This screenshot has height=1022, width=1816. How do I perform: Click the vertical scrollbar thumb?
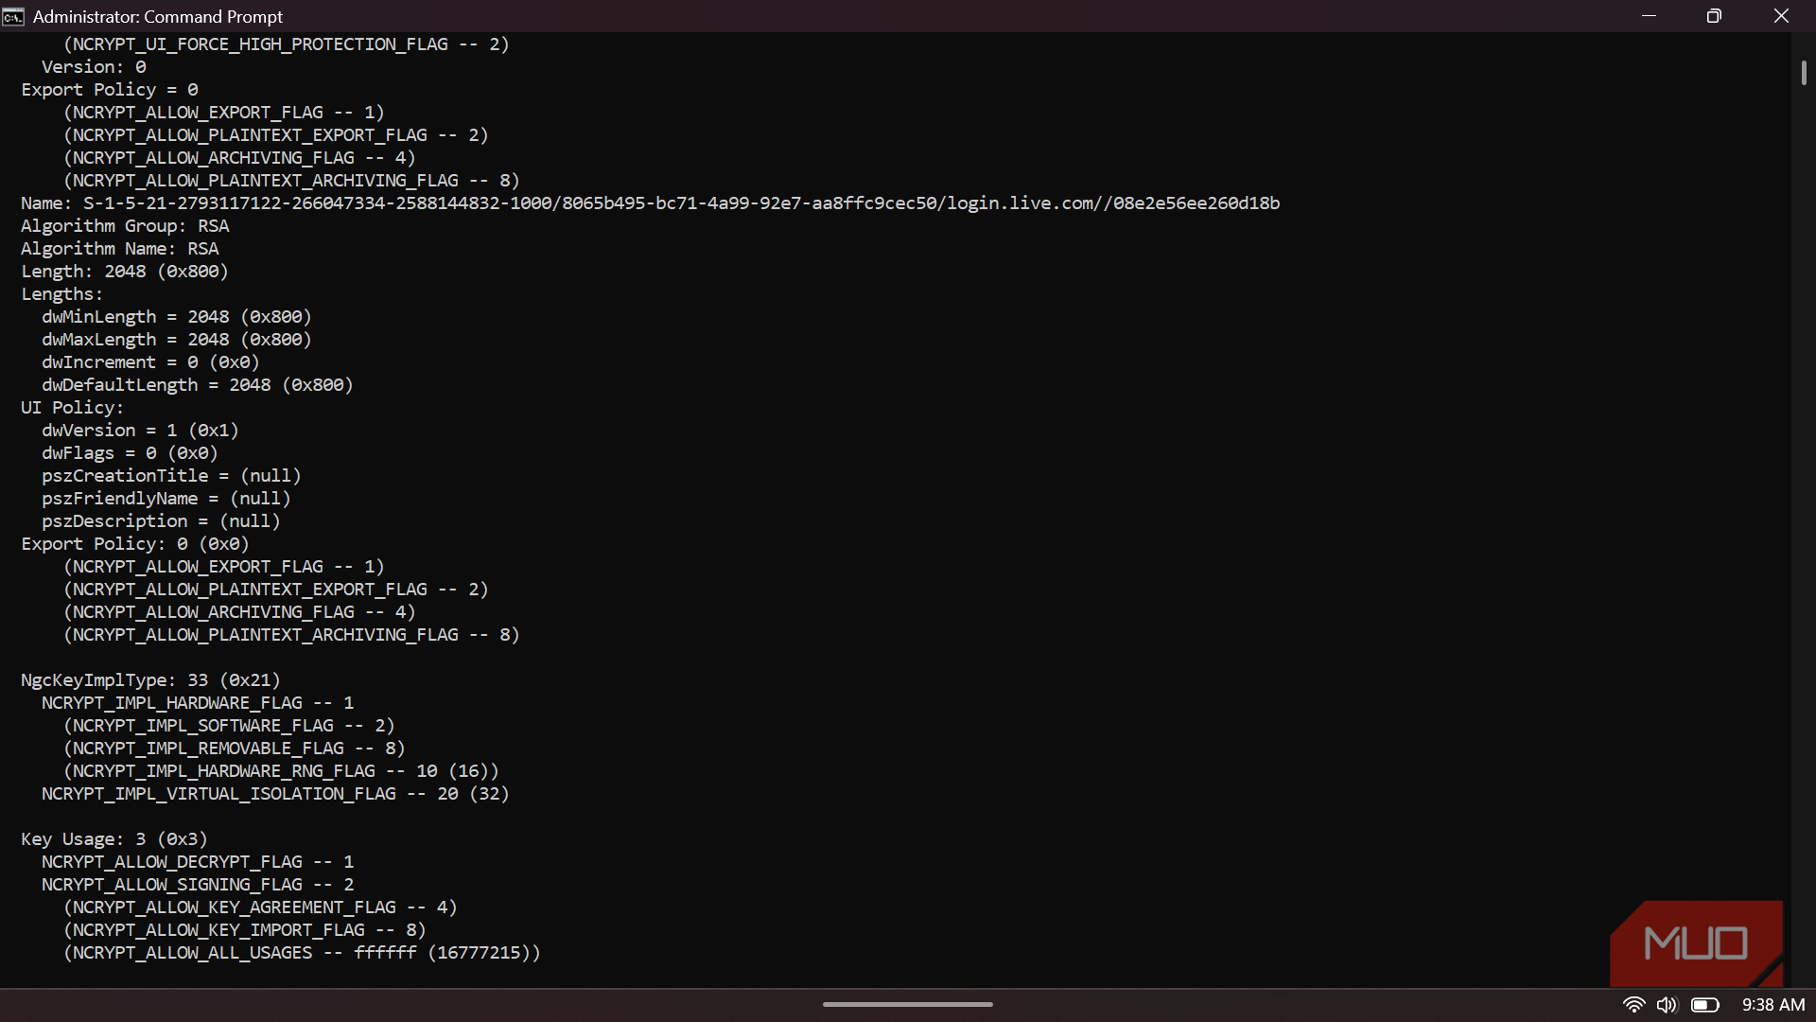(x=1804, y=73)
